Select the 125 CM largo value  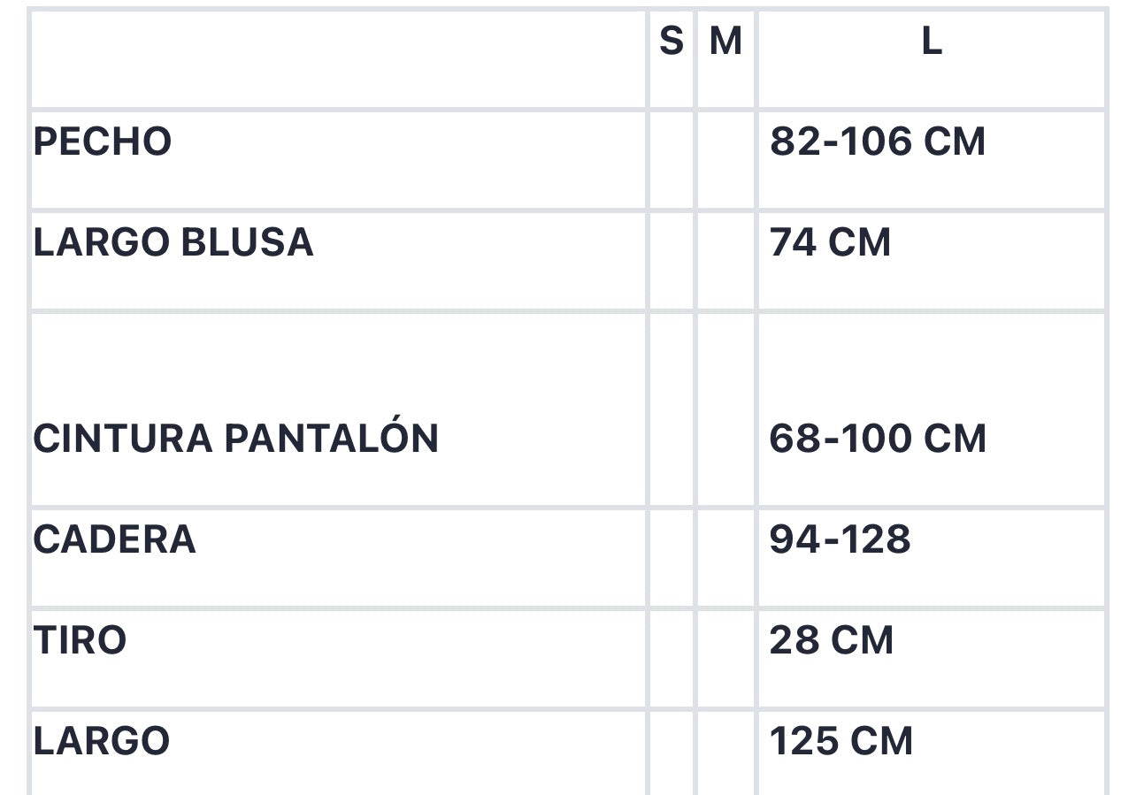840,741
